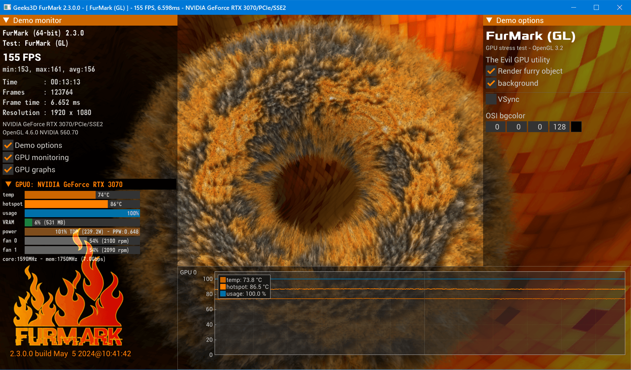Click the third OSI bgcolor value field
The width and height of the screenshot is (631, 370).
[538, 127]
